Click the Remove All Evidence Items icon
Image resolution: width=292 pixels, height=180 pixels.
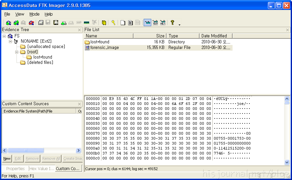31,23
